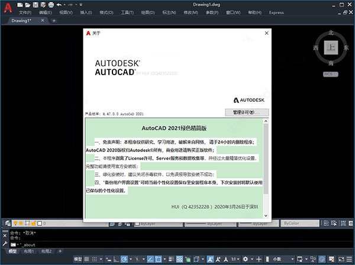Image resolution: width=355 pixels, height=265 pixels.
Task: Click the About dialog vertical scrollbar thumb
Action: click(266, 159)
